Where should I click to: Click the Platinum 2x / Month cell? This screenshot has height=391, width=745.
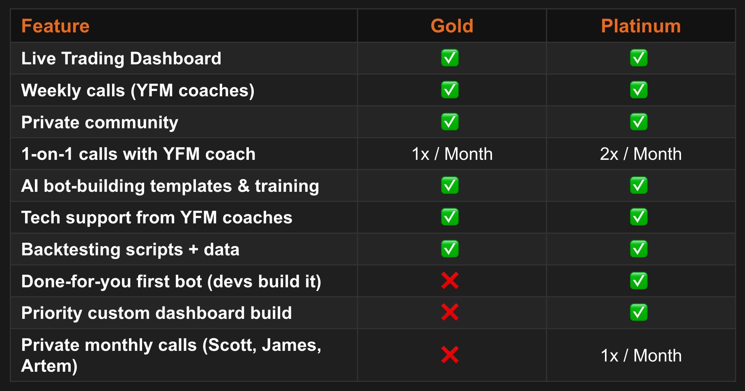(641, 154)
